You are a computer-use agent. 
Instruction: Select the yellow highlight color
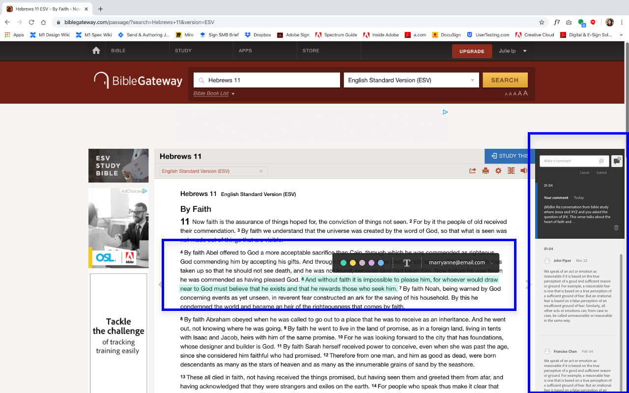point(353,263)
